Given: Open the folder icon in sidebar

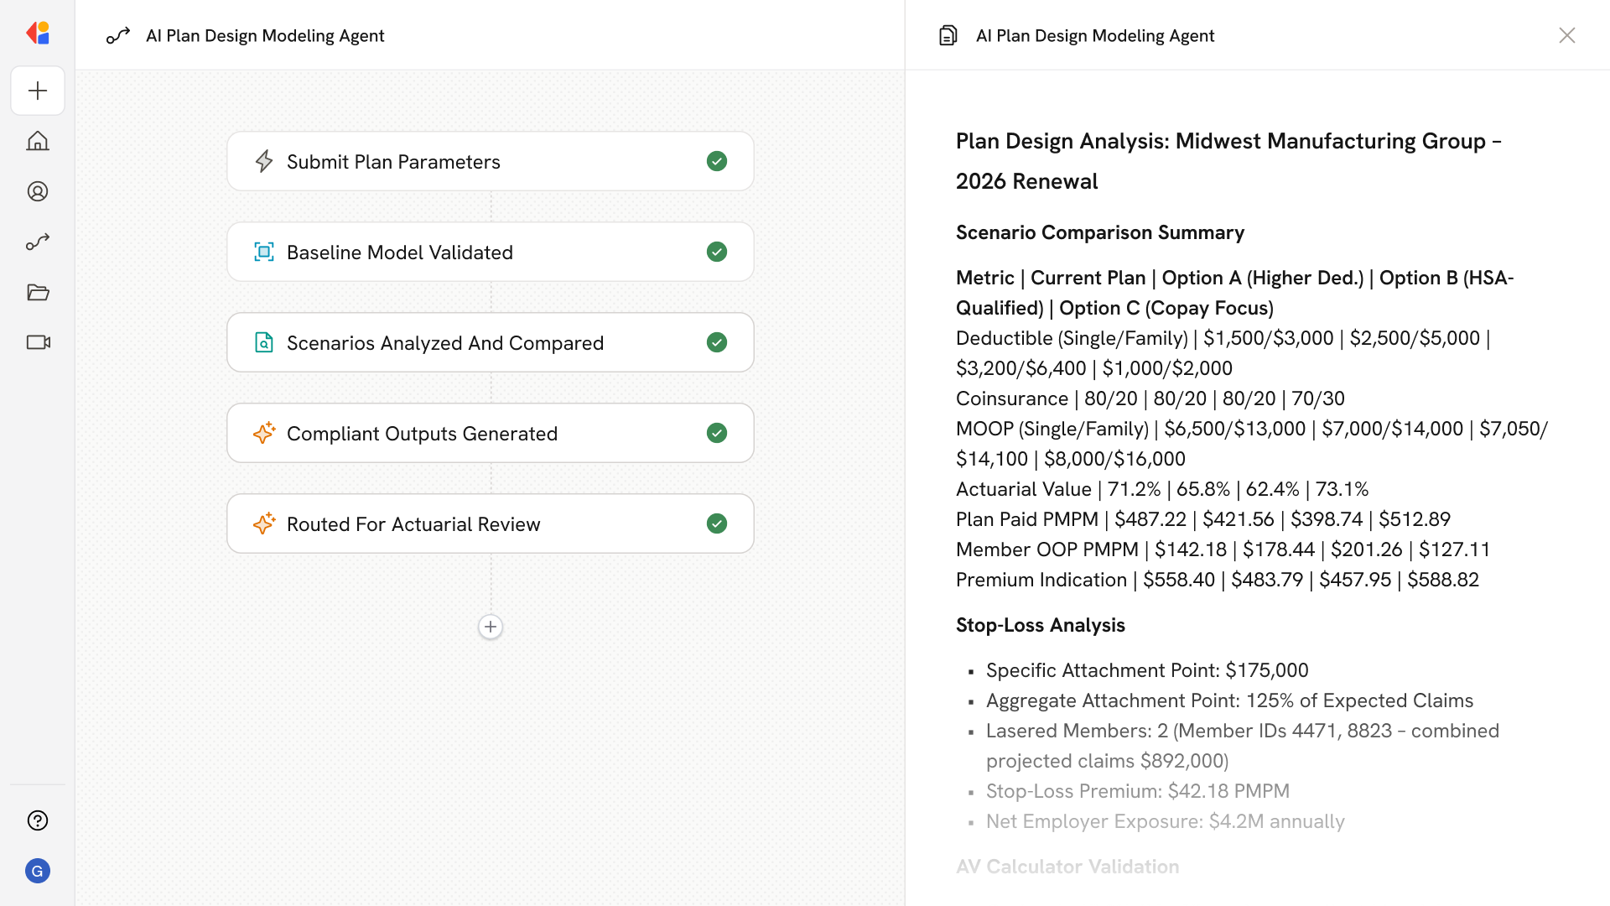Looking at the screenshot, I should click(x=38, y=292).
